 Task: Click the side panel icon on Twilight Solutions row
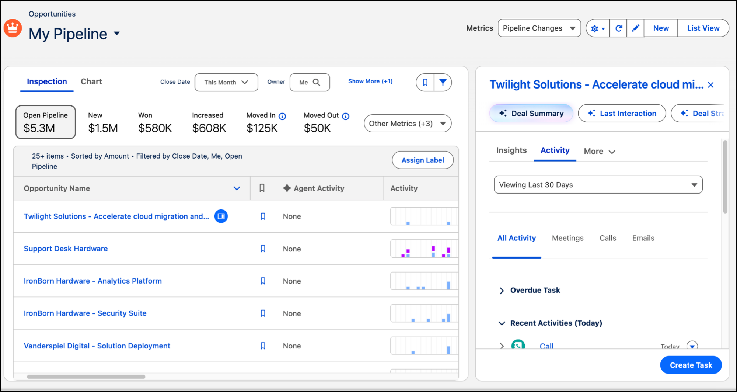221,216
